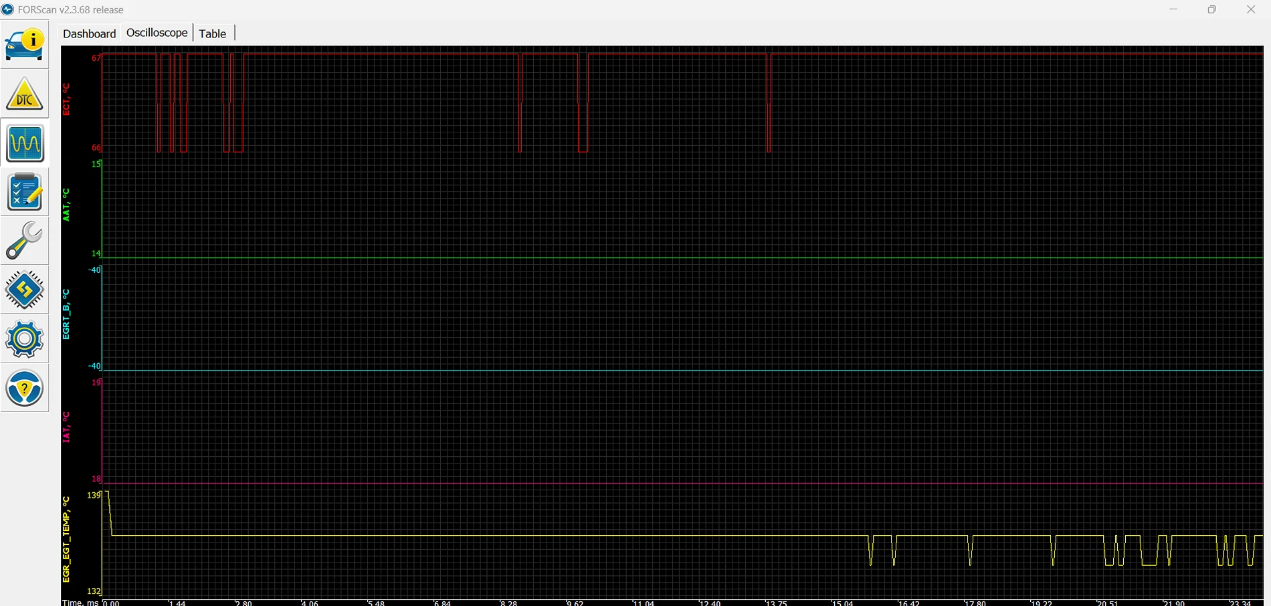Screen dimensions: 1271x606
Task: Open the settings gear icon
Action: [25, 338]
